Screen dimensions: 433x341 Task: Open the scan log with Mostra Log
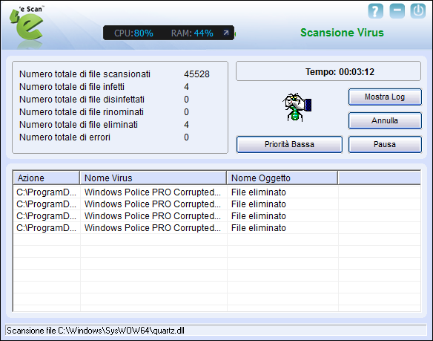pos(385,97)
